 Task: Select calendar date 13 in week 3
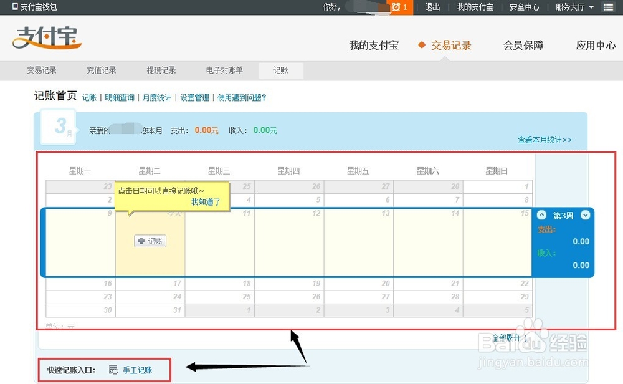(x=359, y=242)
